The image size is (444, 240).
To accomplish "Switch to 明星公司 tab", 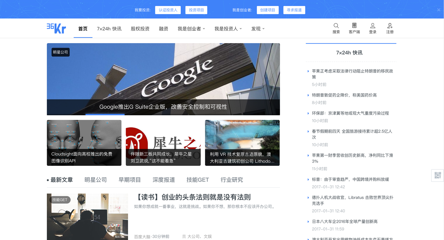I will (x=95, y=180).
